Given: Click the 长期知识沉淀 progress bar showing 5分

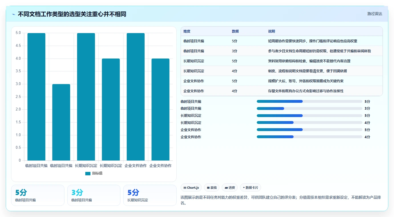Looking at the screenshot, I should 310,116.
